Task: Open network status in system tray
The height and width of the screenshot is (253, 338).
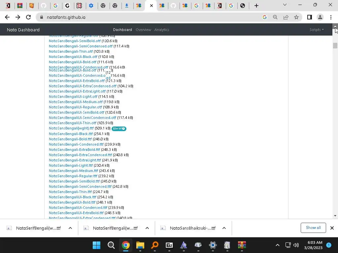Action: coord(288,245)
